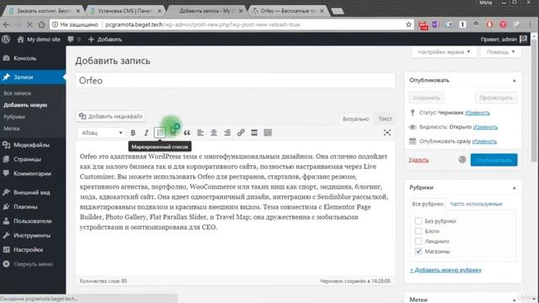
Task: Check the Блоги category
Action: (419, 231)
